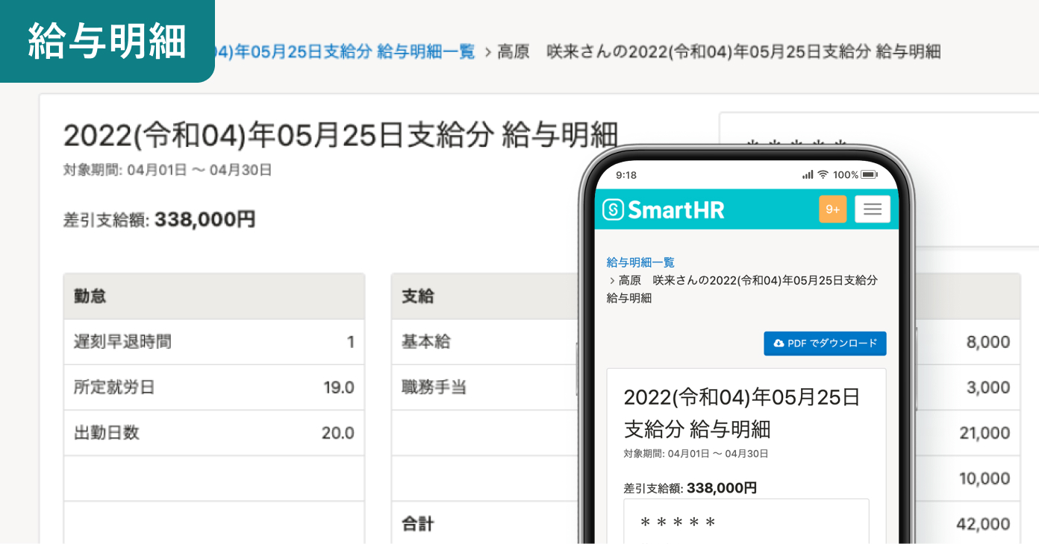
Task: Click the masked ***** box on the phone
Action: (x=746, y=521)
